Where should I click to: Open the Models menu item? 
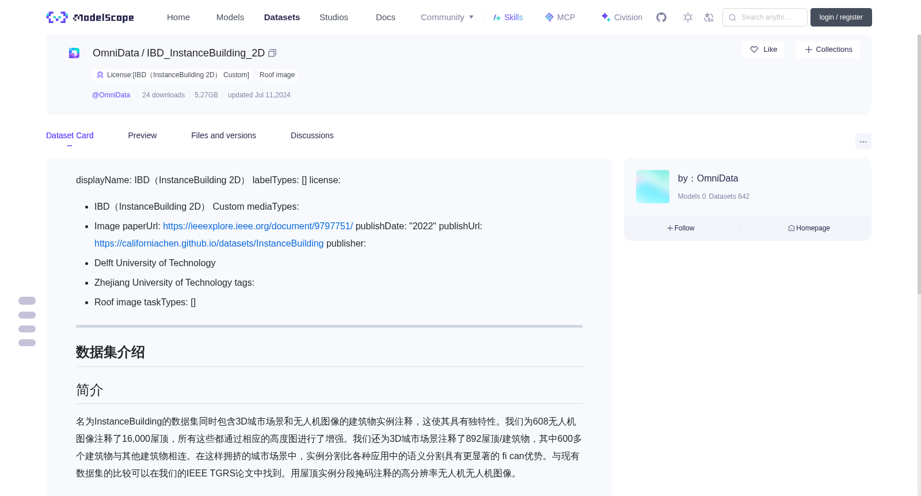pos(230,17)
